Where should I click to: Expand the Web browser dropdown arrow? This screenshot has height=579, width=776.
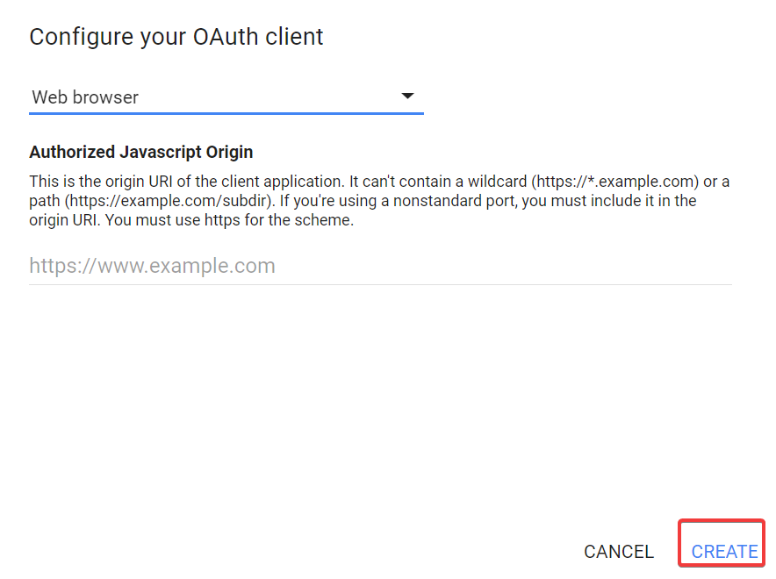tap(407, 96)
